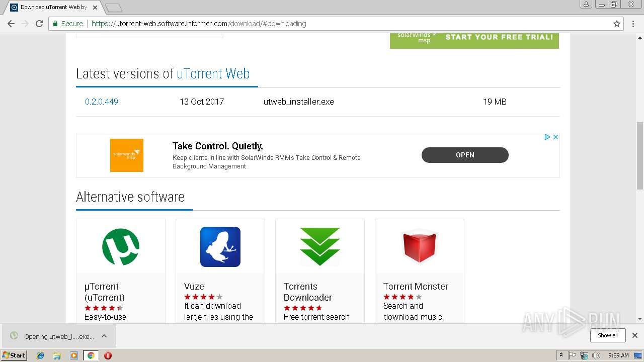Image resolution: width=644 pixels, height=362 pixels.
Task: Open a new browser tab
Action: 114,8
